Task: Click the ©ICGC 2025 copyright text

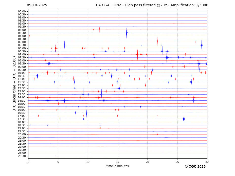Action: tap(195, 166)
